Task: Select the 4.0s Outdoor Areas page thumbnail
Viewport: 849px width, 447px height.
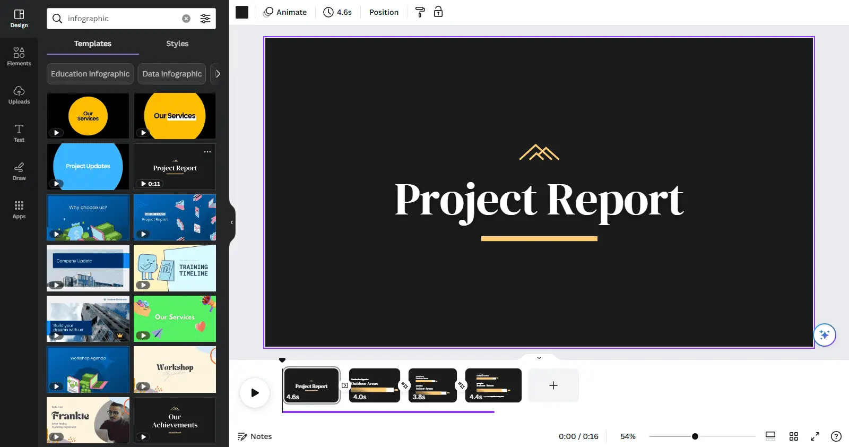Action: 374,385
